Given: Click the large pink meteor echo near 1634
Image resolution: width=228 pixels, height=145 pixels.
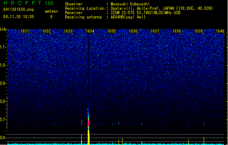Looking at the screenshot, I should pos(88,122).
